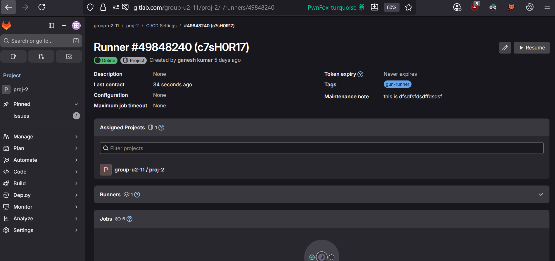555x261 pixels.
Task: Click the Jobs help question icon
Action: 129,219
